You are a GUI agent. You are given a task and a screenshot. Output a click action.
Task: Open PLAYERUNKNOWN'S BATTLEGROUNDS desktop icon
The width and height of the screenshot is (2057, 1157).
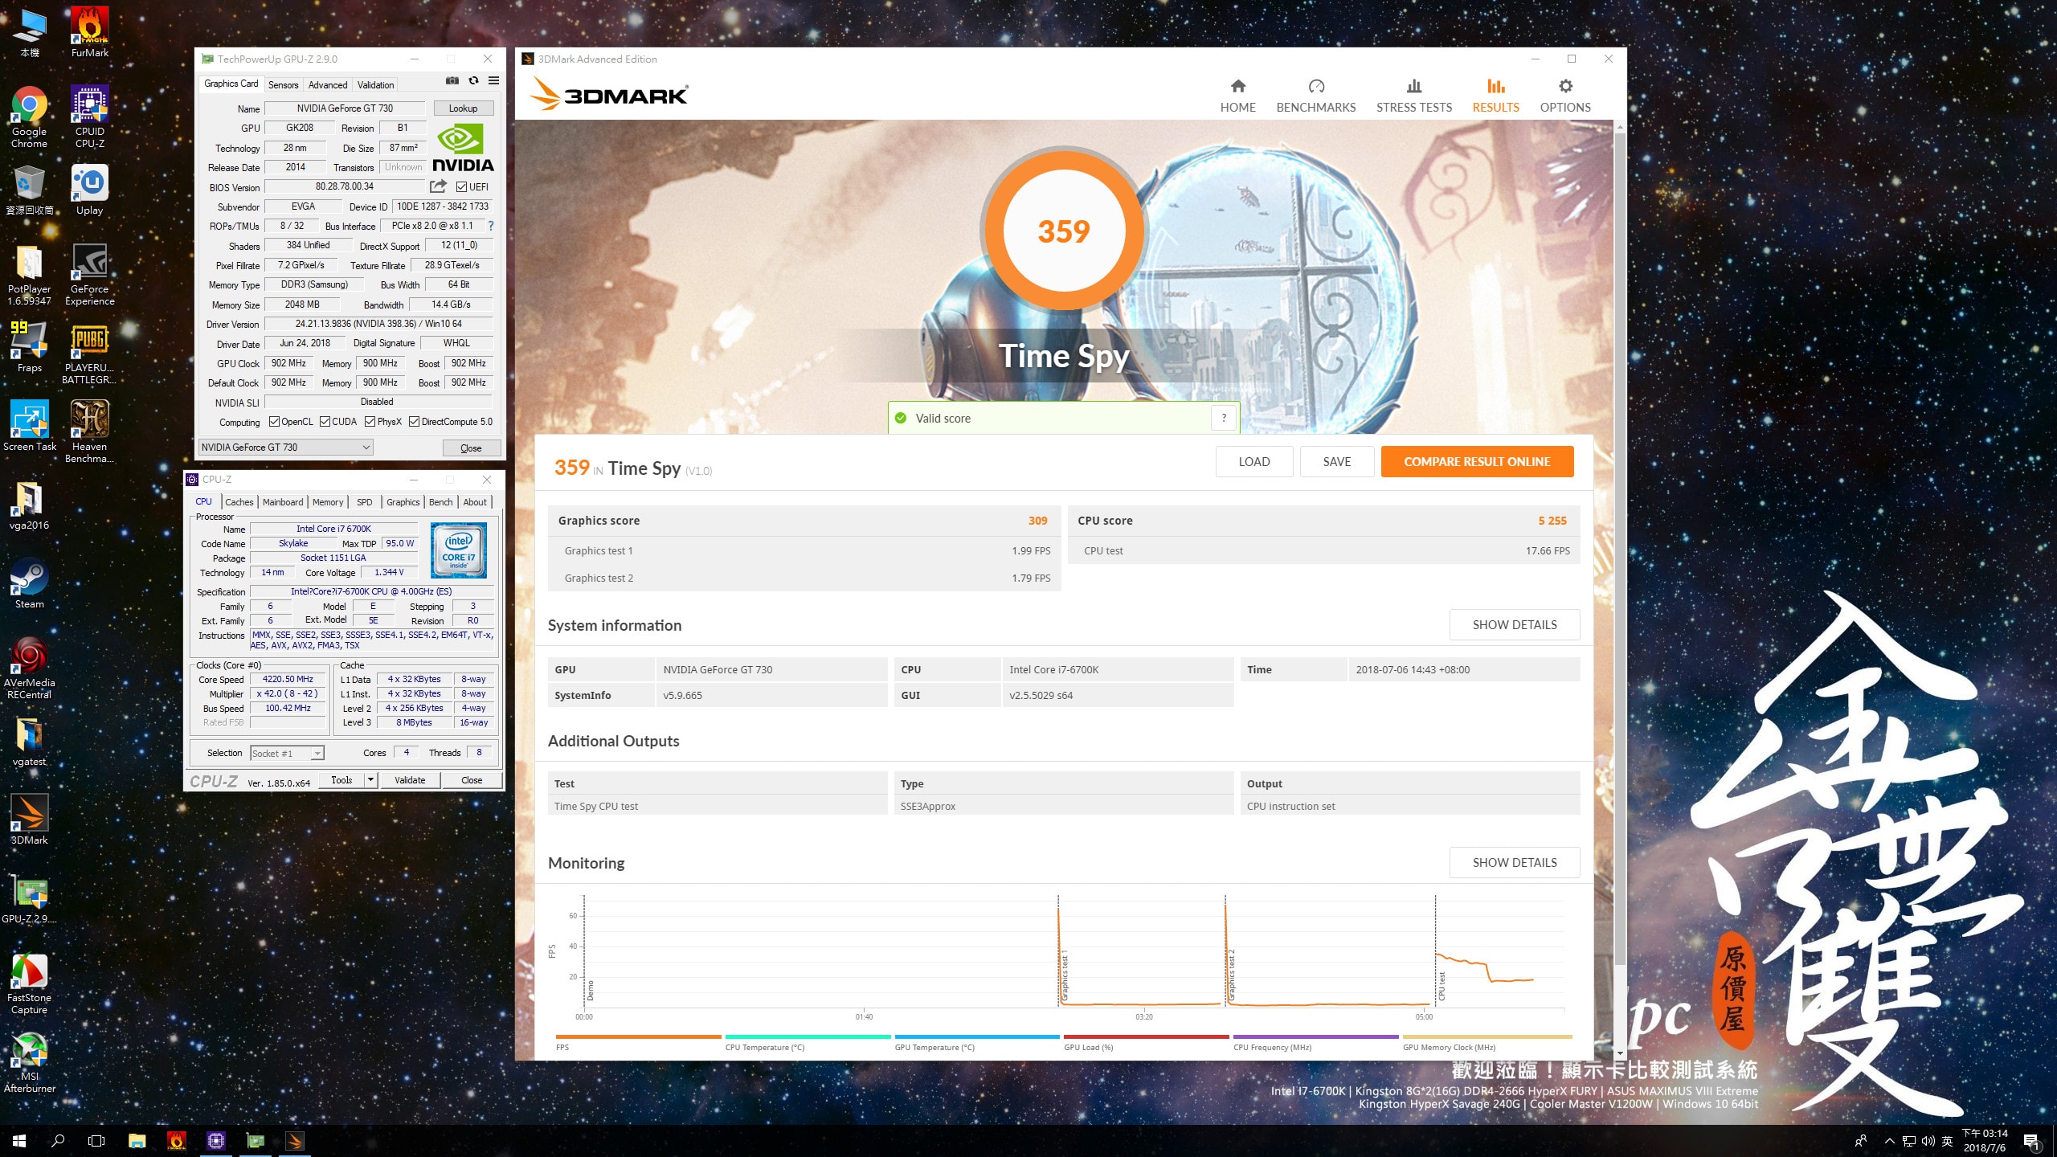[90, 354]
